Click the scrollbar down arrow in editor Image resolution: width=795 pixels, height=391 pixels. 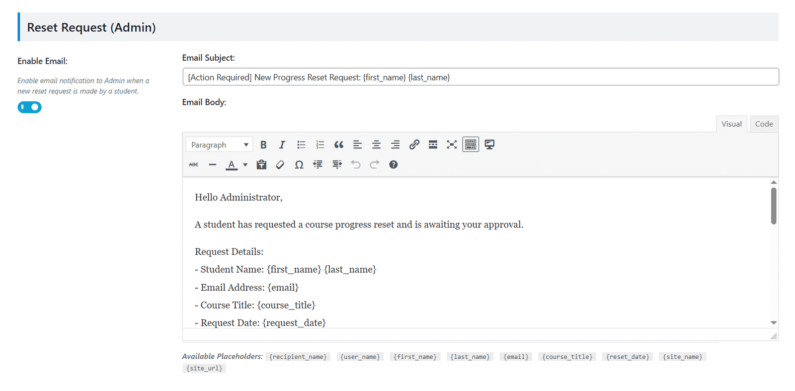click(774, 323)
